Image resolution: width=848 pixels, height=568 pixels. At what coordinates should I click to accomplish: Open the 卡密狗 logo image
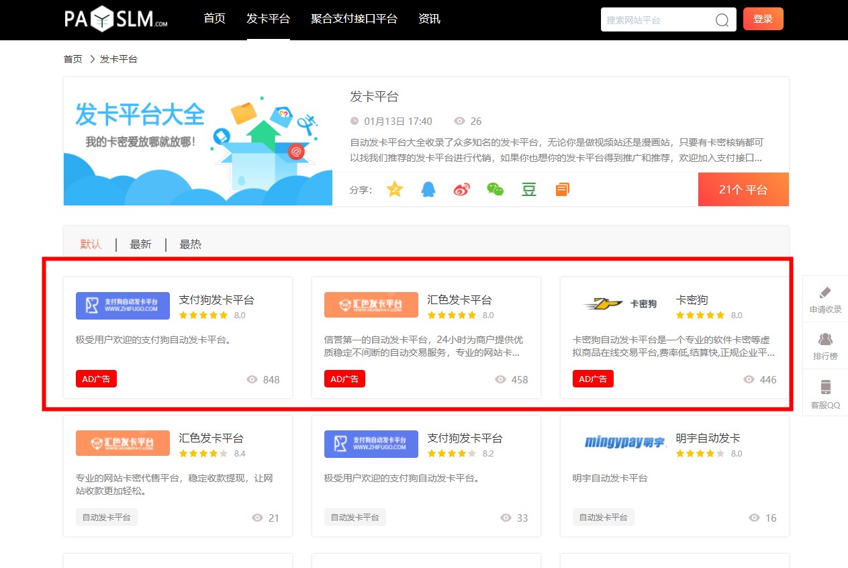pos(620,305)
